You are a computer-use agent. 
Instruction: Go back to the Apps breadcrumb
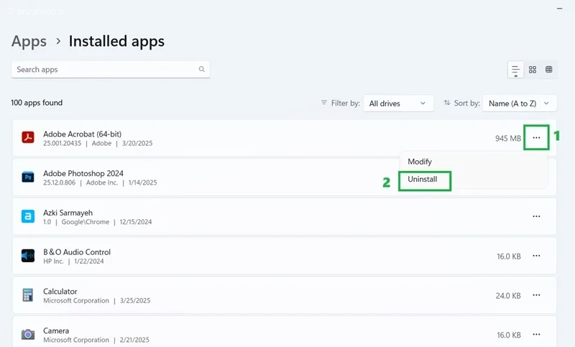[x=29, y=41]
